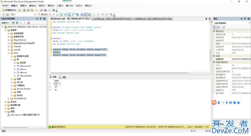Click the Execute (执行) button

pos(43,15)
